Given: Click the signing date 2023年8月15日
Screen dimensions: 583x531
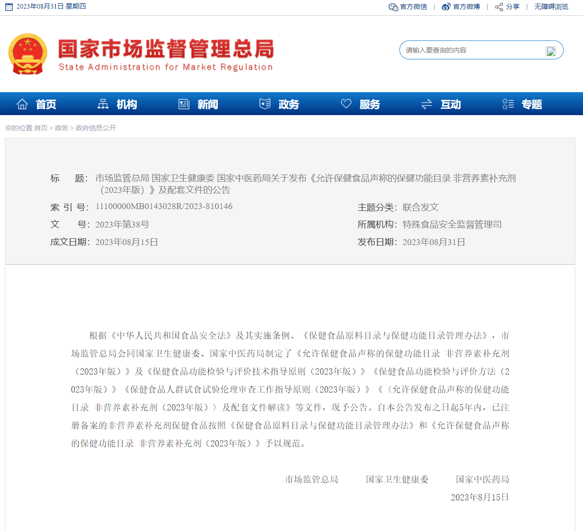Looking at the screenshot, I should click(480, 497).
